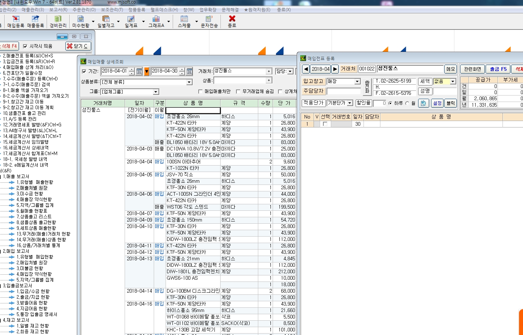The width and height of the screenshot is (523, 335).
Task: Open the dropdown arrow next to 그래프A
Action: pos(168,22)
